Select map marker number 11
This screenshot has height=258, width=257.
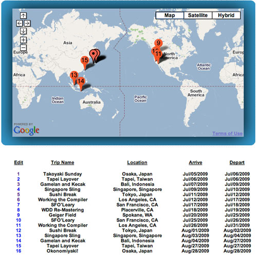click(158, 54)
